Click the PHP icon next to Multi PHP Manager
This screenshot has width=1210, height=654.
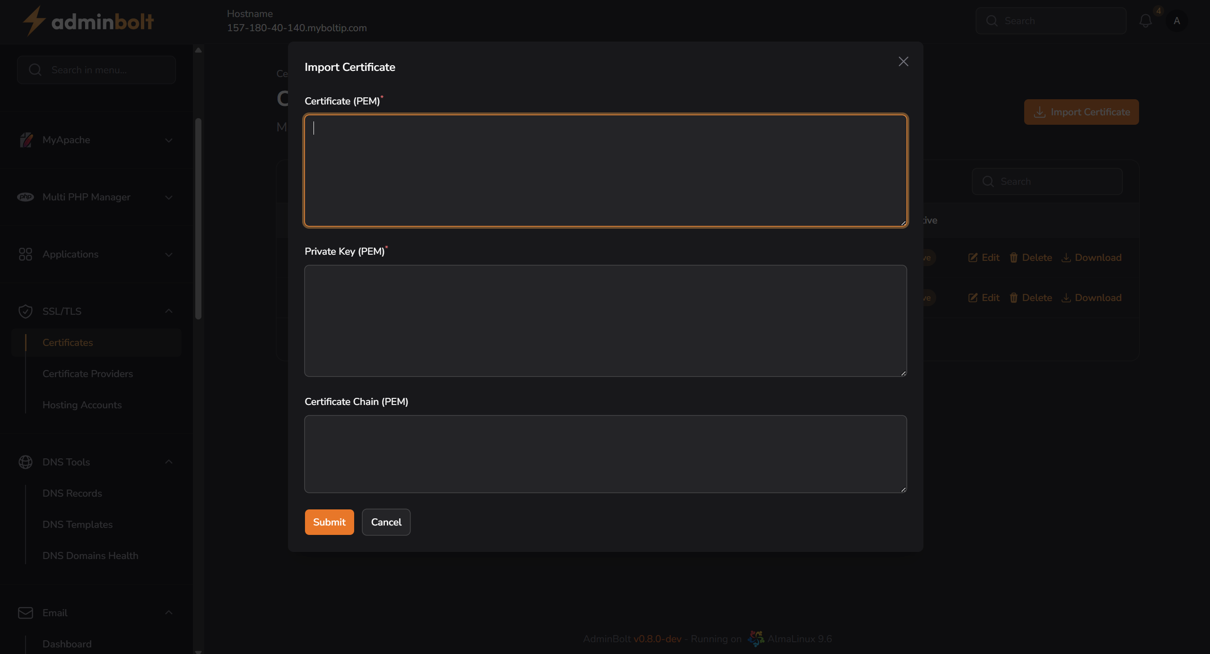coord(26,197)
